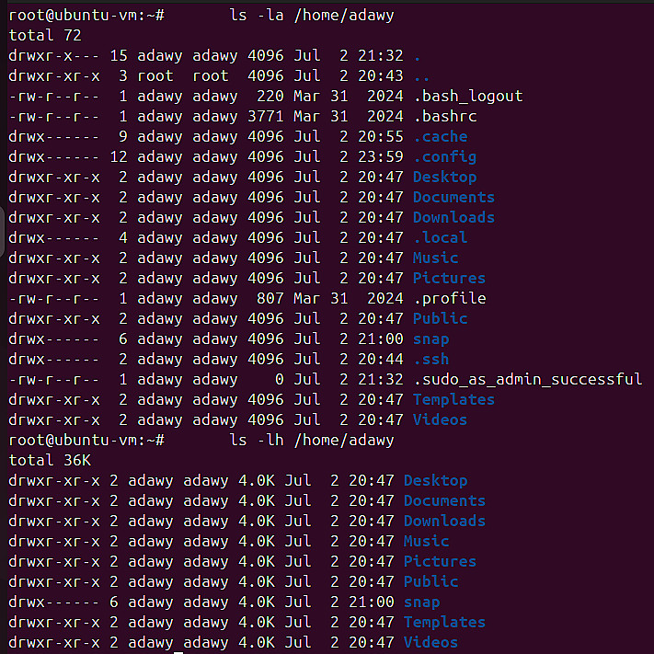654x654 pixels.
Task: Click Music in the ls -lh output
Action: tap(426, 542)
